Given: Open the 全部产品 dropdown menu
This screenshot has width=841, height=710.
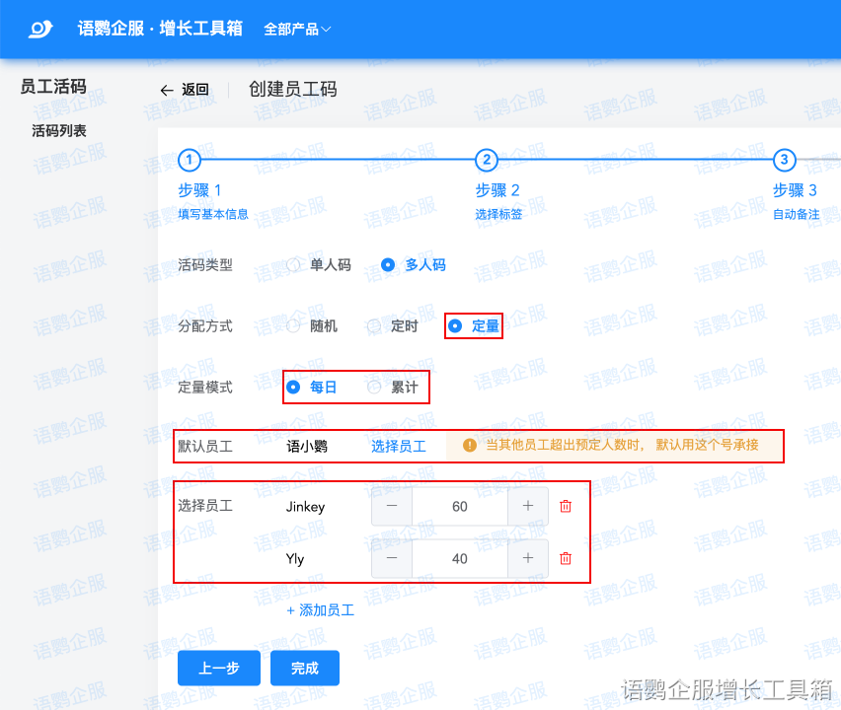Looking at the screenshot, I should 297,29.
